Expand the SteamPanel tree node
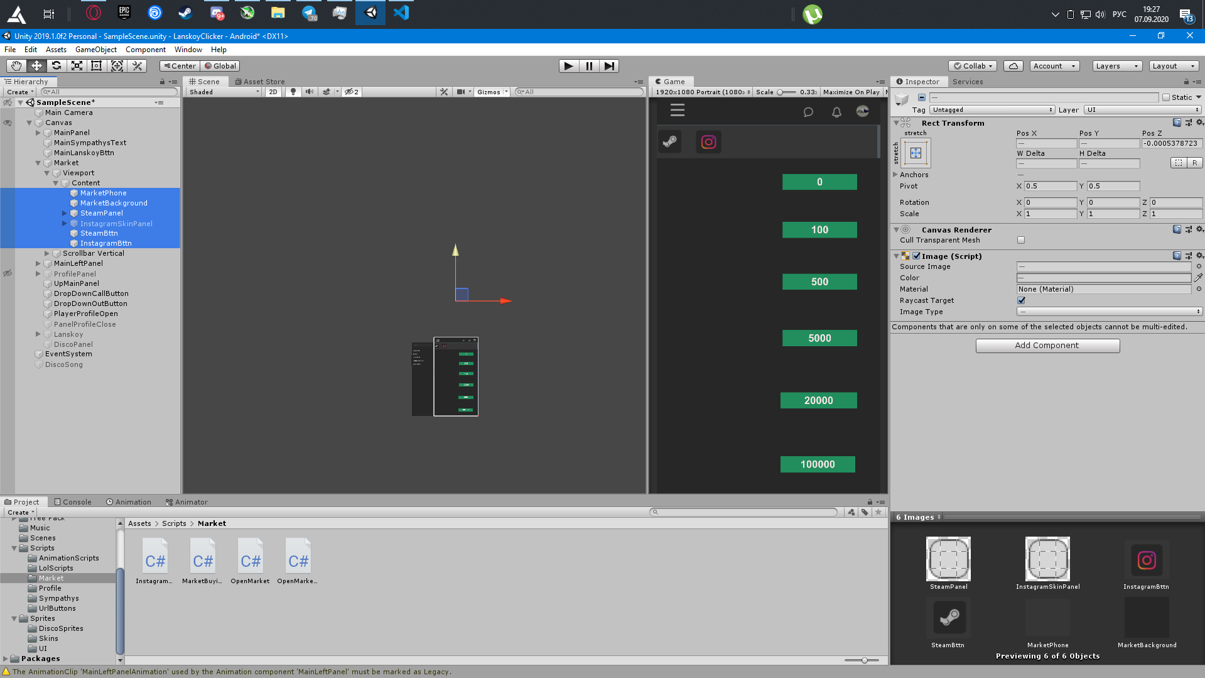This screenshot has height=678, width=1205. click(x=64, y=213)
